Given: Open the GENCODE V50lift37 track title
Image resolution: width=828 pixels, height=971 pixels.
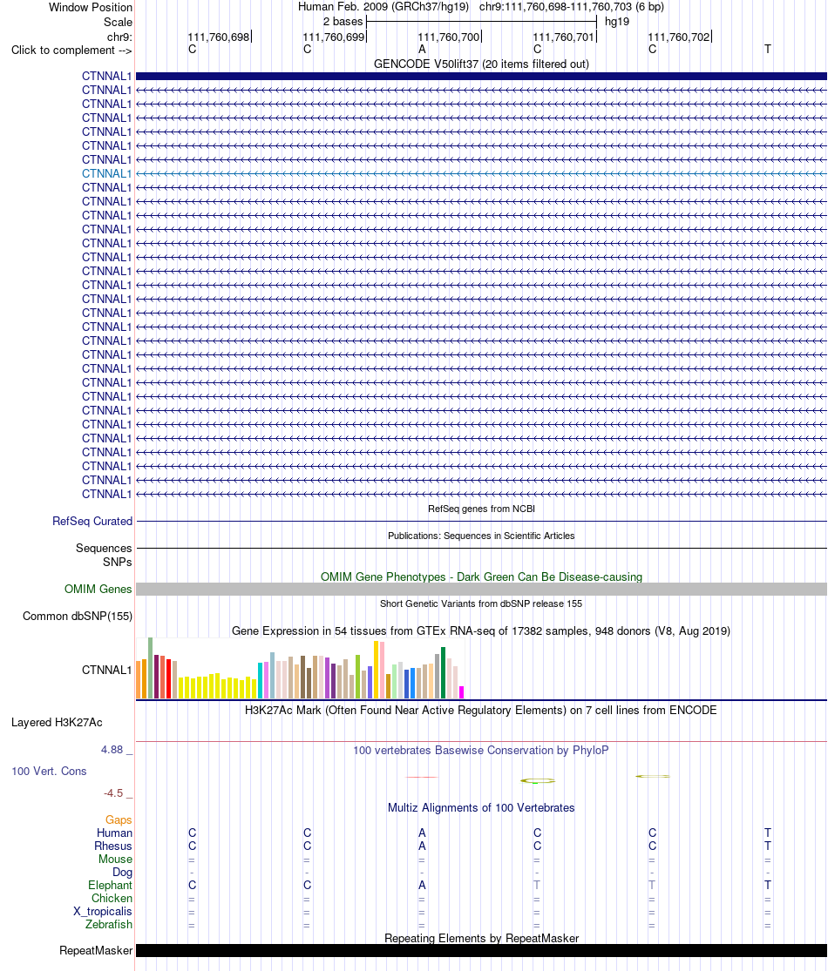Looking at the screenshot, I should (481, 64).
